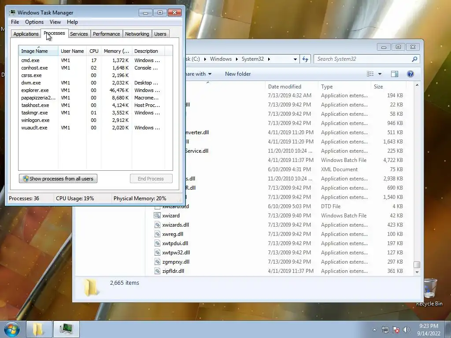451x338 pixels.
Task: Click New folder in Explorer toolbar
Action: pos(238,74)
